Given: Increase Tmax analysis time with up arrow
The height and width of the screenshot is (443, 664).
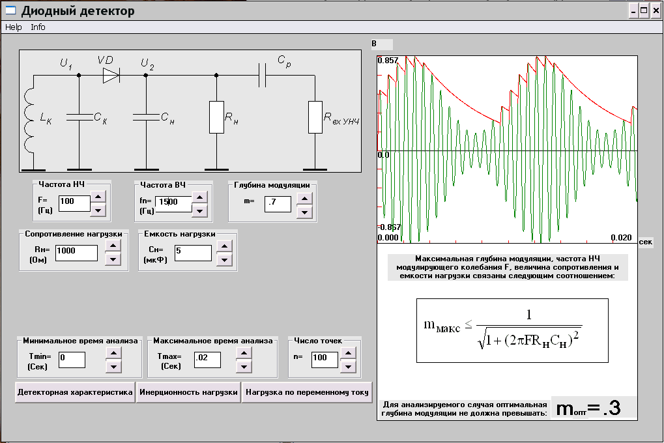Looking at the screenshot, I should 242,352.
